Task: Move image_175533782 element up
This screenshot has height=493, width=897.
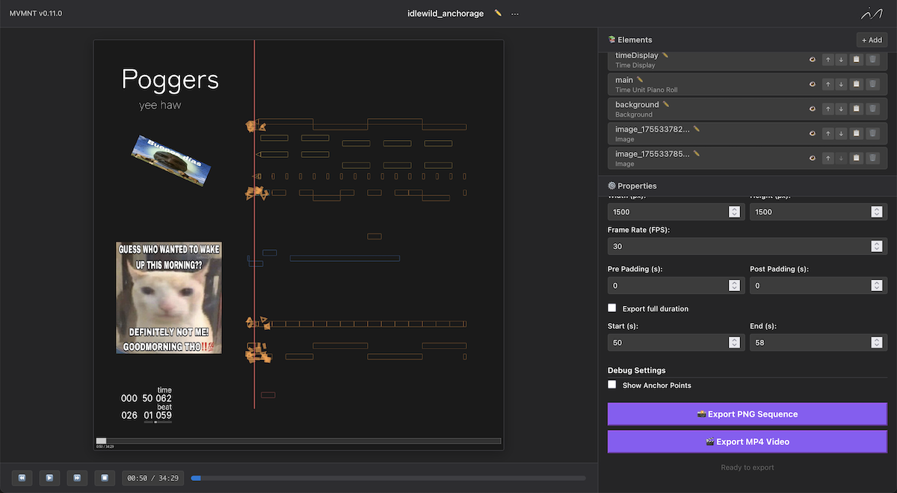Action: pyautogui.click(x=827, y=133)
